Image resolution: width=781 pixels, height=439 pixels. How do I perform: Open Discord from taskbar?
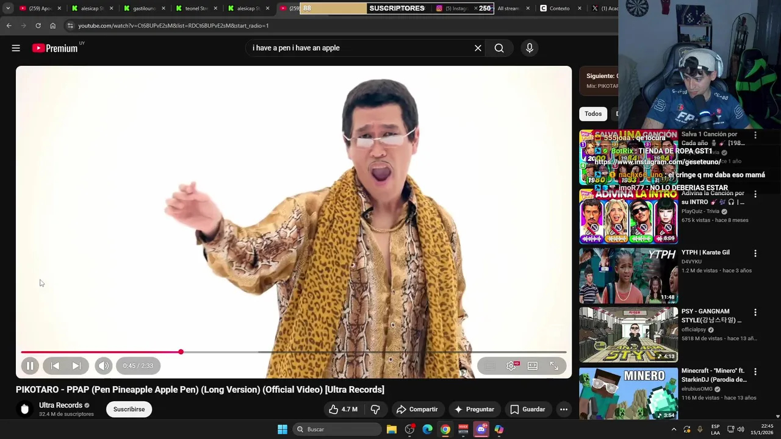481,429
